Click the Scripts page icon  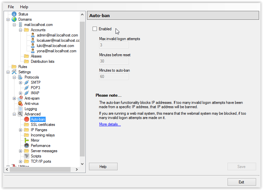pos(27,156)
